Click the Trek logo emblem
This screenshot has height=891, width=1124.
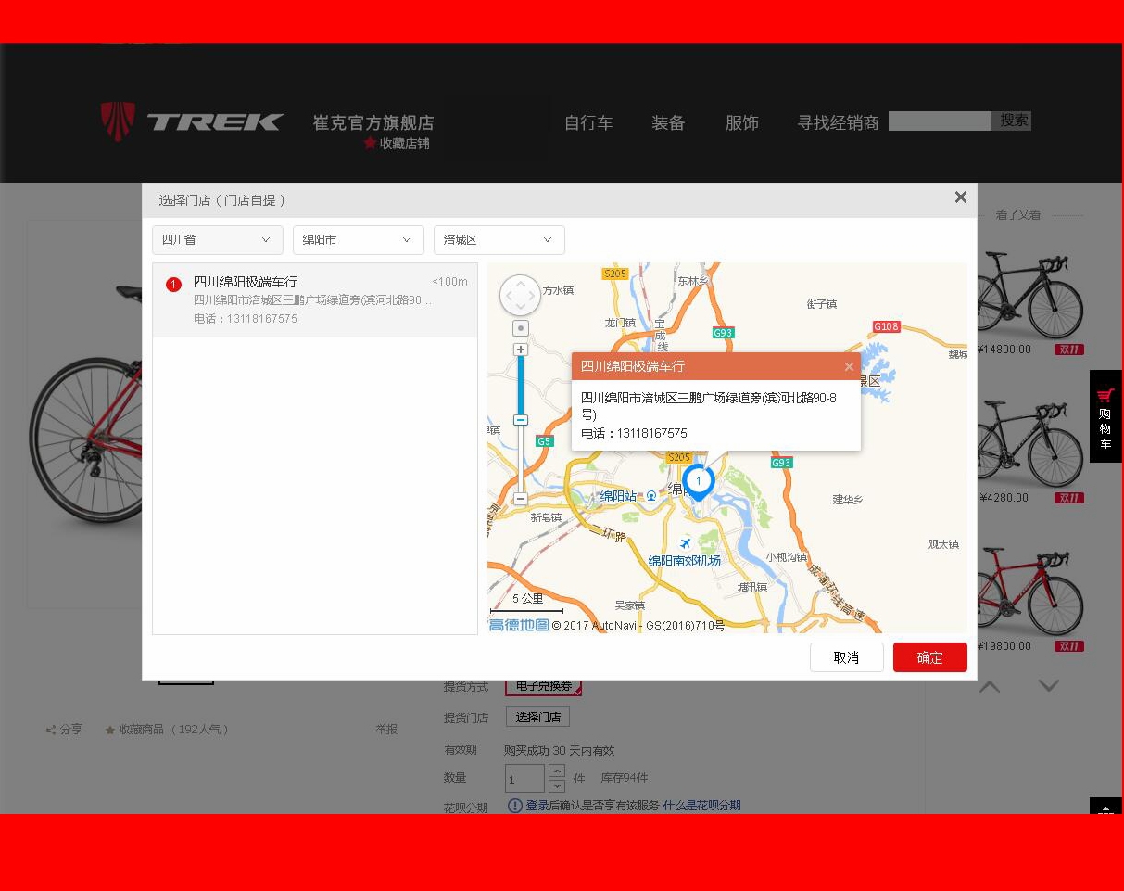point(118,121)
